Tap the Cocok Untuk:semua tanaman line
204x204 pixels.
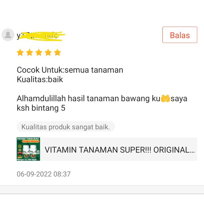[70, 70]
